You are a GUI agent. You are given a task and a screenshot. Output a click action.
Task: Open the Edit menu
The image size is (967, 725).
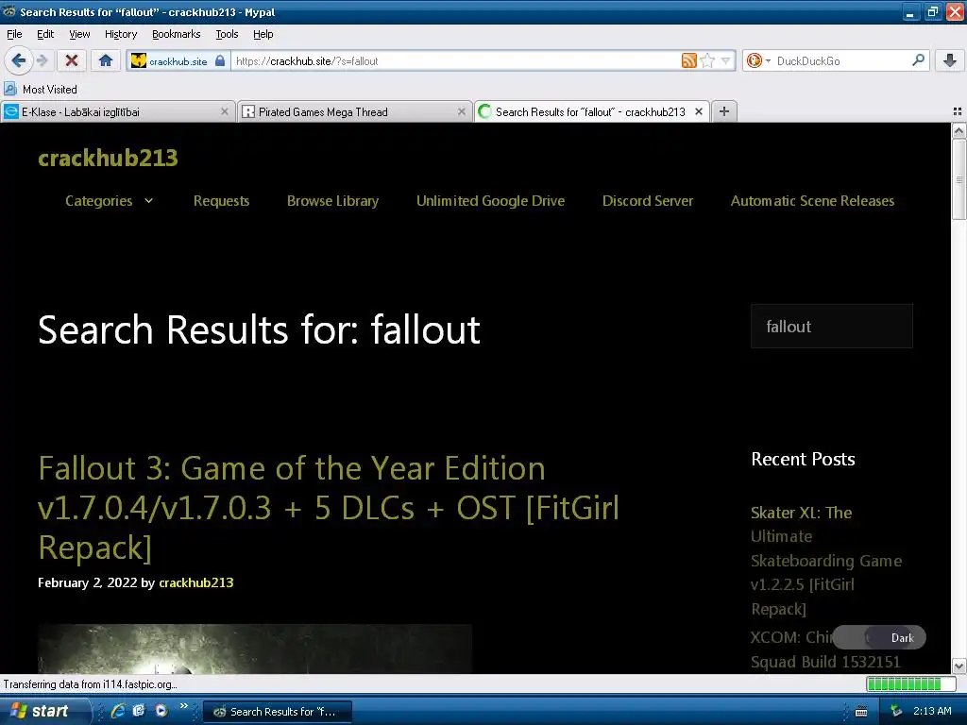pos(45,34)
